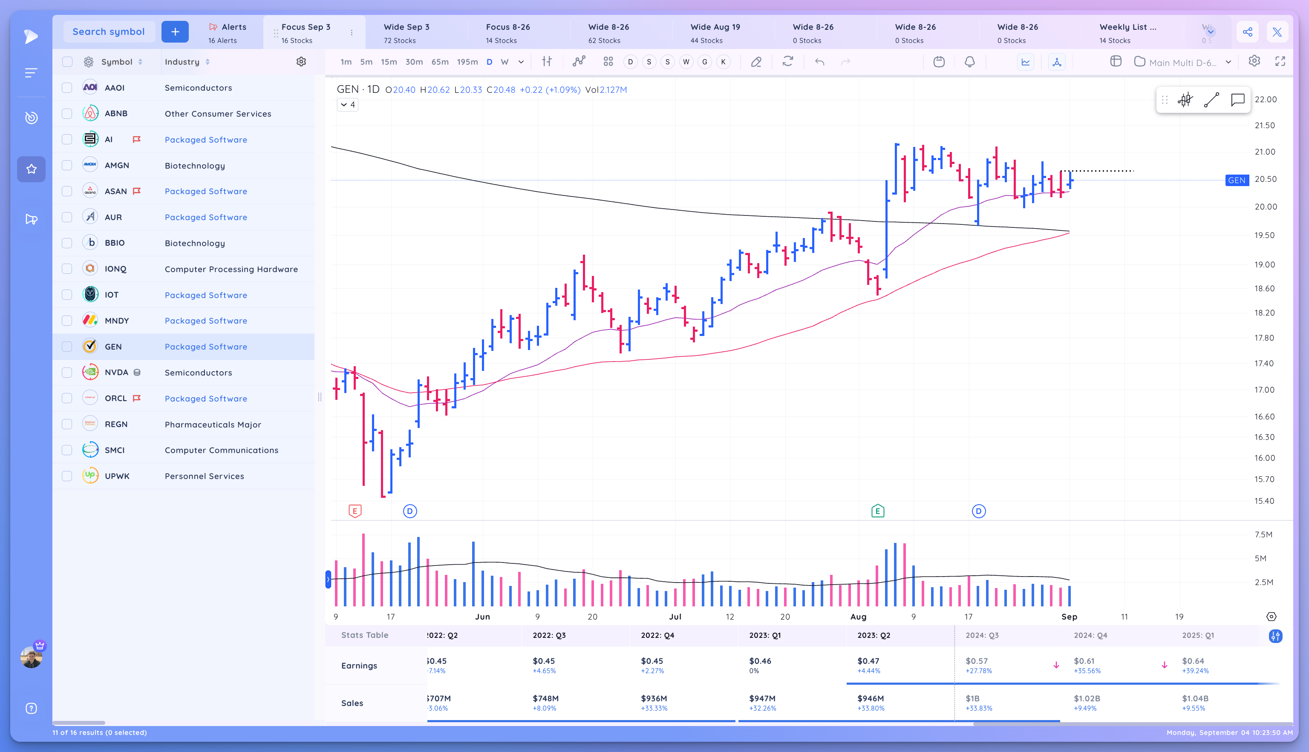Switch to the weekly W timeframe

tap(505, 62)
